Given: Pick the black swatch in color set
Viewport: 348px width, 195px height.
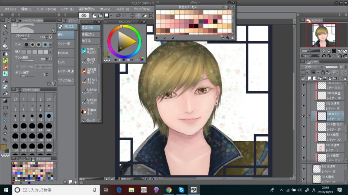Looking at the screenshot, I should click(215, 21).
